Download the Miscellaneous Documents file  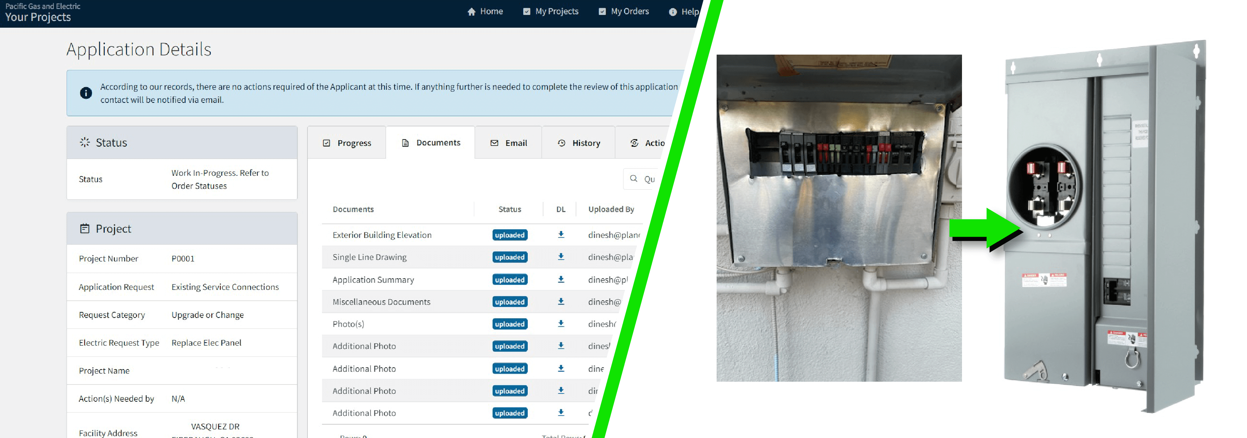[x=561, y=301]
